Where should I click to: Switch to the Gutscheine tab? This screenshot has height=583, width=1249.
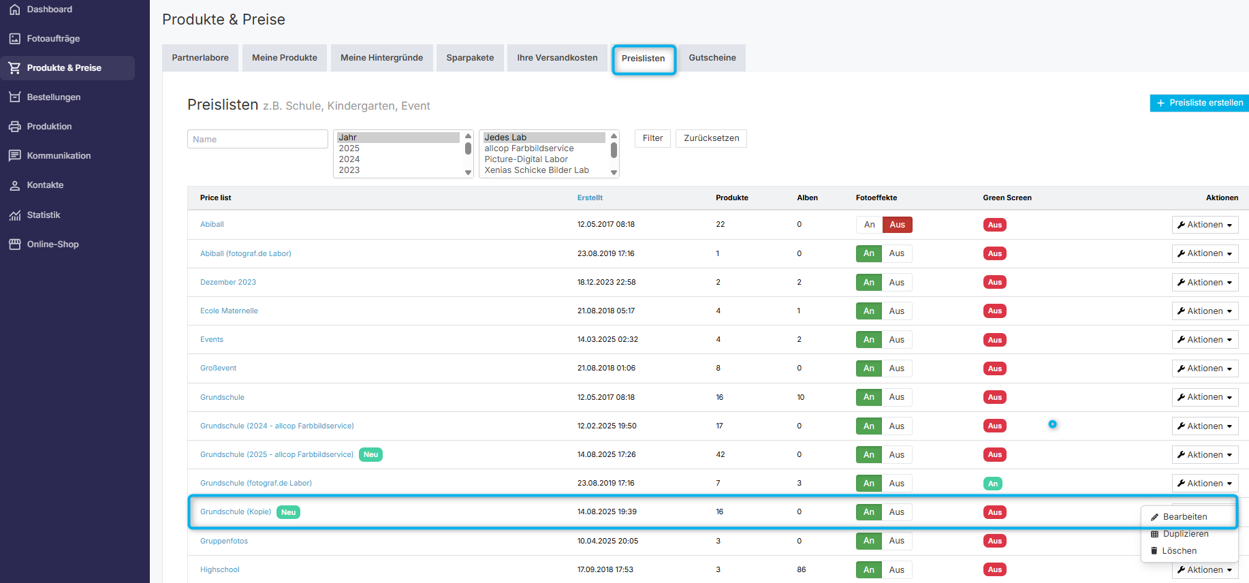(712, 58)
